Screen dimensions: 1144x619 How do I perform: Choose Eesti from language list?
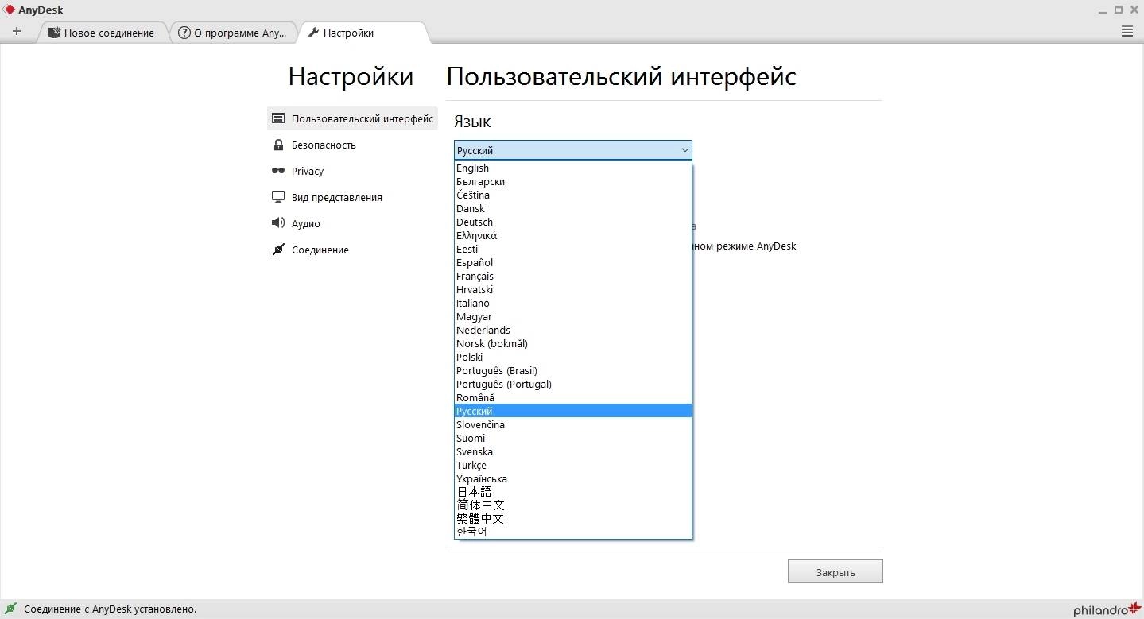point(573,249)
